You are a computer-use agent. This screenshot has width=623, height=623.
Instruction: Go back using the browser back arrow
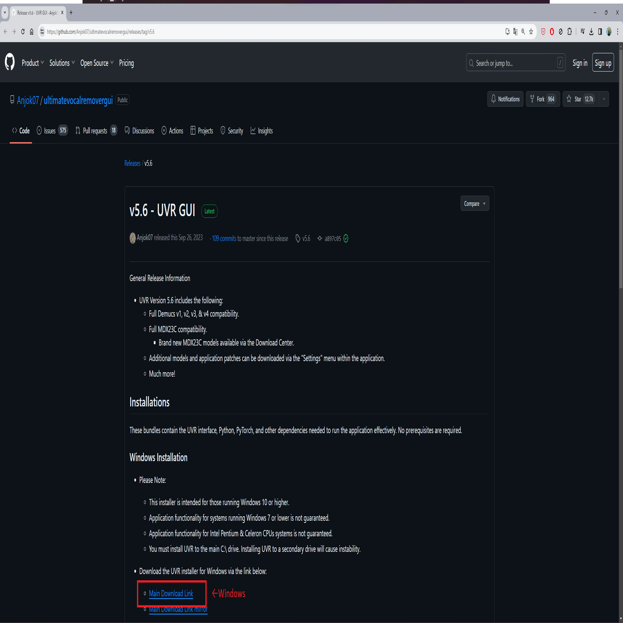coord(5,32)
